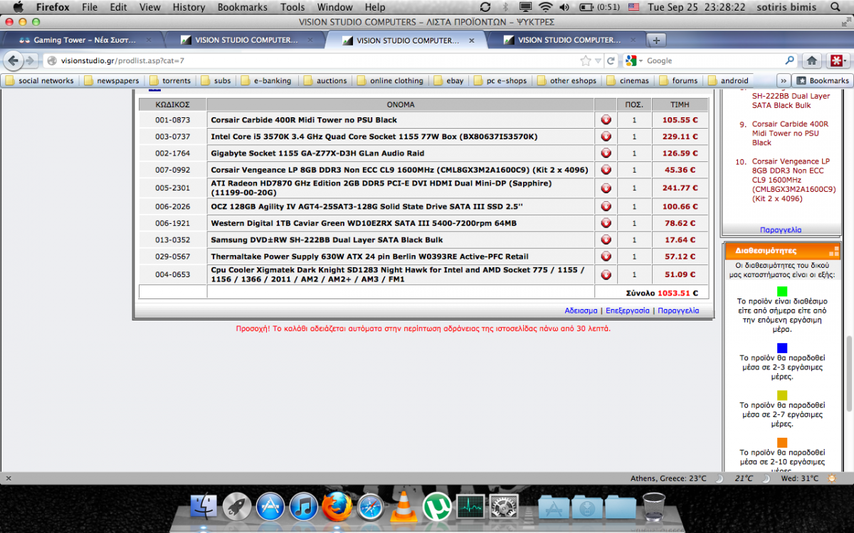Click green availability square

tap(782, 291)
